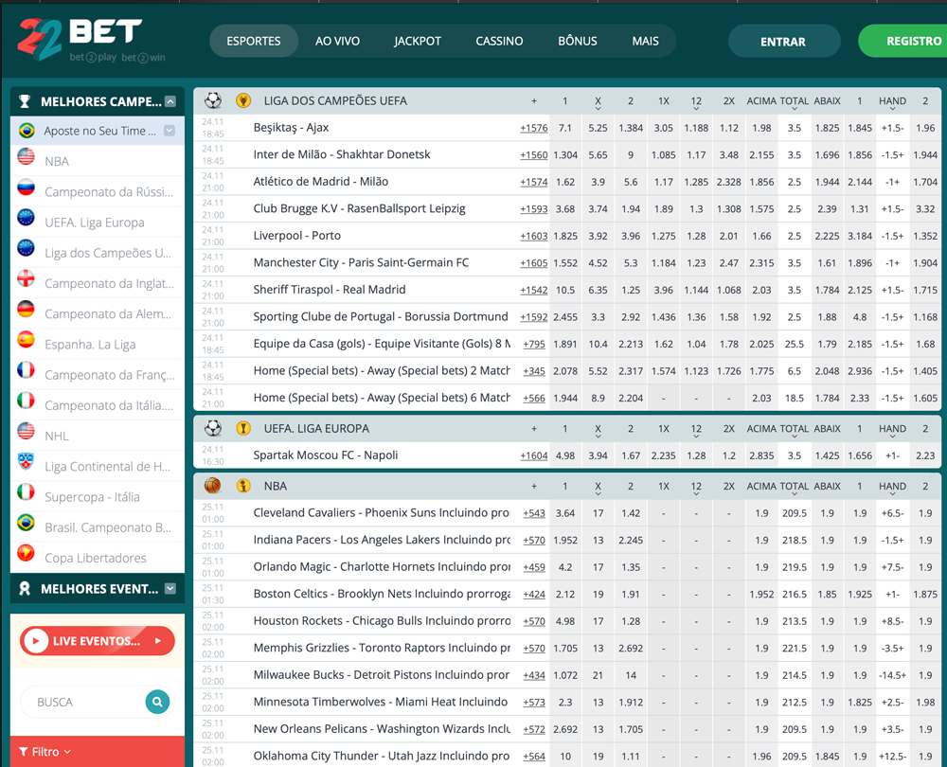This screenshot has height=767, width=947.
Task: Select odds 7.1 for Beşiktaş win
Action: coord(565,128)
